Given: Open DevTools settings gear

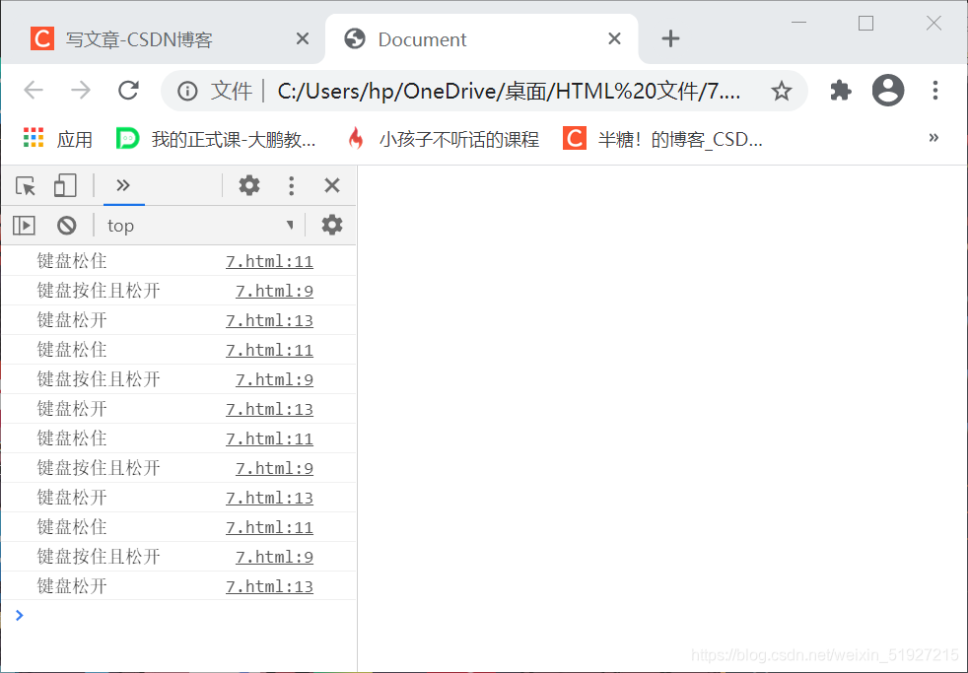Looking at the screenshot, I should tap(249, 185).
